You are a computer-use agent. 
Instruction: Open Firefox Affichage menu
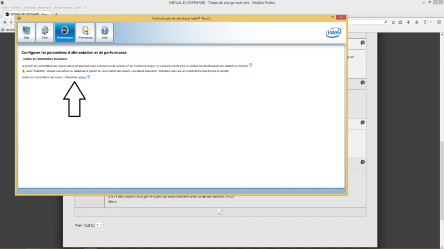[29, 8]
